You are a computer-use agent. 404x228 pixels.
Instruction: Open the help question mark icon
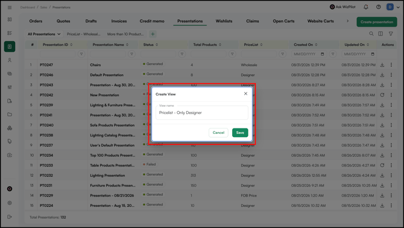(x=378, y=7)
